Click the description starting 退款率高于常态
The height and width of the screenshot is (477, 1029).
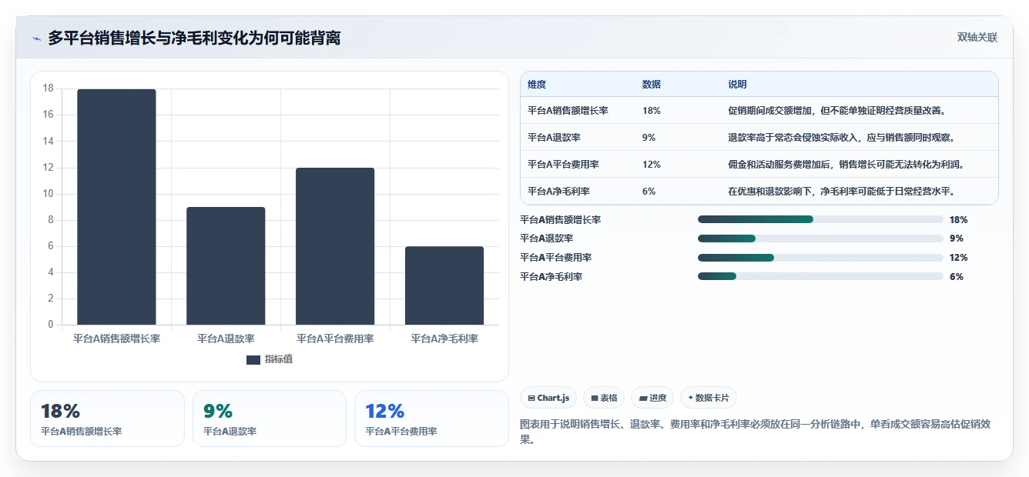click(x=841, y=138)
